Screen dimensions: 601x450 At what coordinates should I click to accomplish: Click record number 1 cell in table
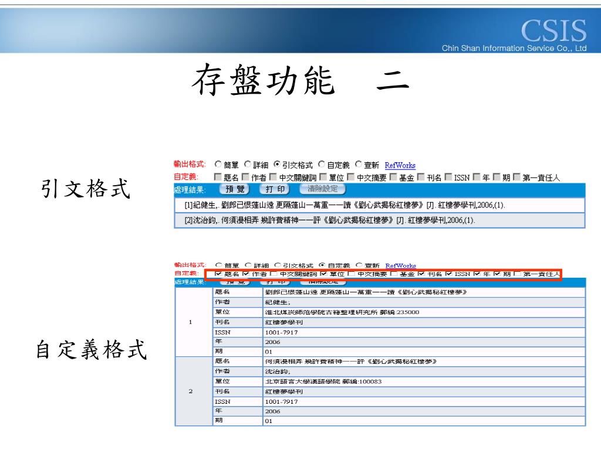[194, 322]
